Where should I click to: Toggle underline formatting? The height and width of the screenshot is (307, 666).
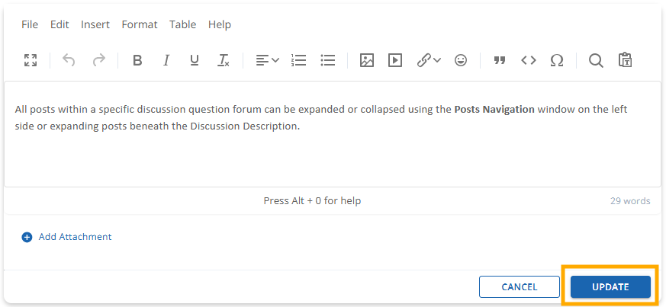[x=194, y=60]
